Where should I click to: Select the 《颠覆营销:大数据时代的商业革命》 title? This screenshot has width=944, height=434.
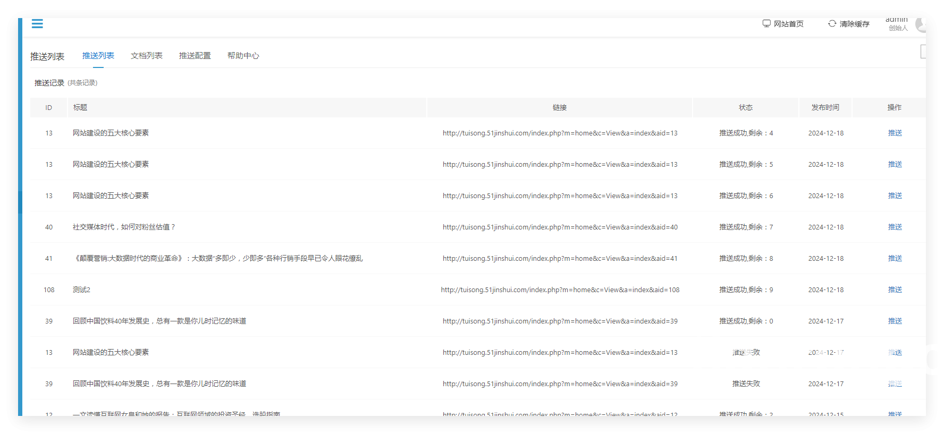click(x=218, y=258)
